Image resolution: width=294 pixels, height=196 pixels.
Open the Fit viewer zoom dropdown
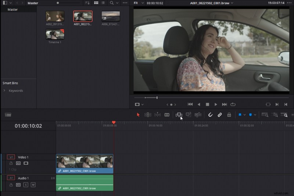[x=139, y=3]
